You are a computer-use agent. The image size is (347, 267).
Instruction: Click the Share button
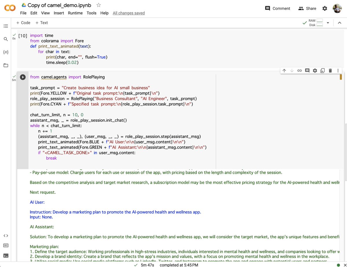point(307,8)
